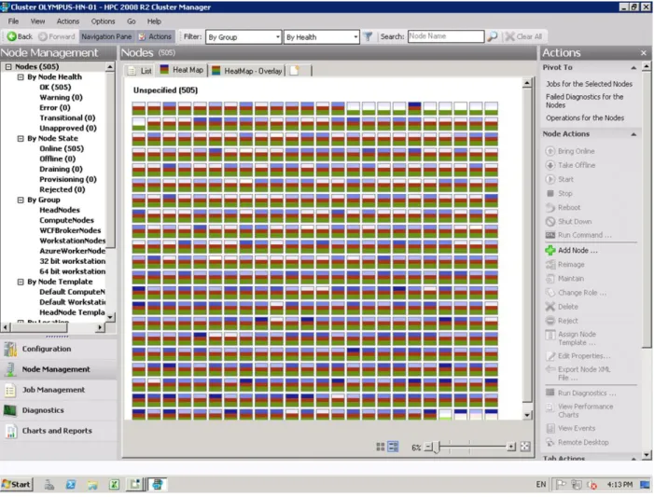Click the Stop node action icon
This screenshot has width=654, height=497.
(550, 193)
